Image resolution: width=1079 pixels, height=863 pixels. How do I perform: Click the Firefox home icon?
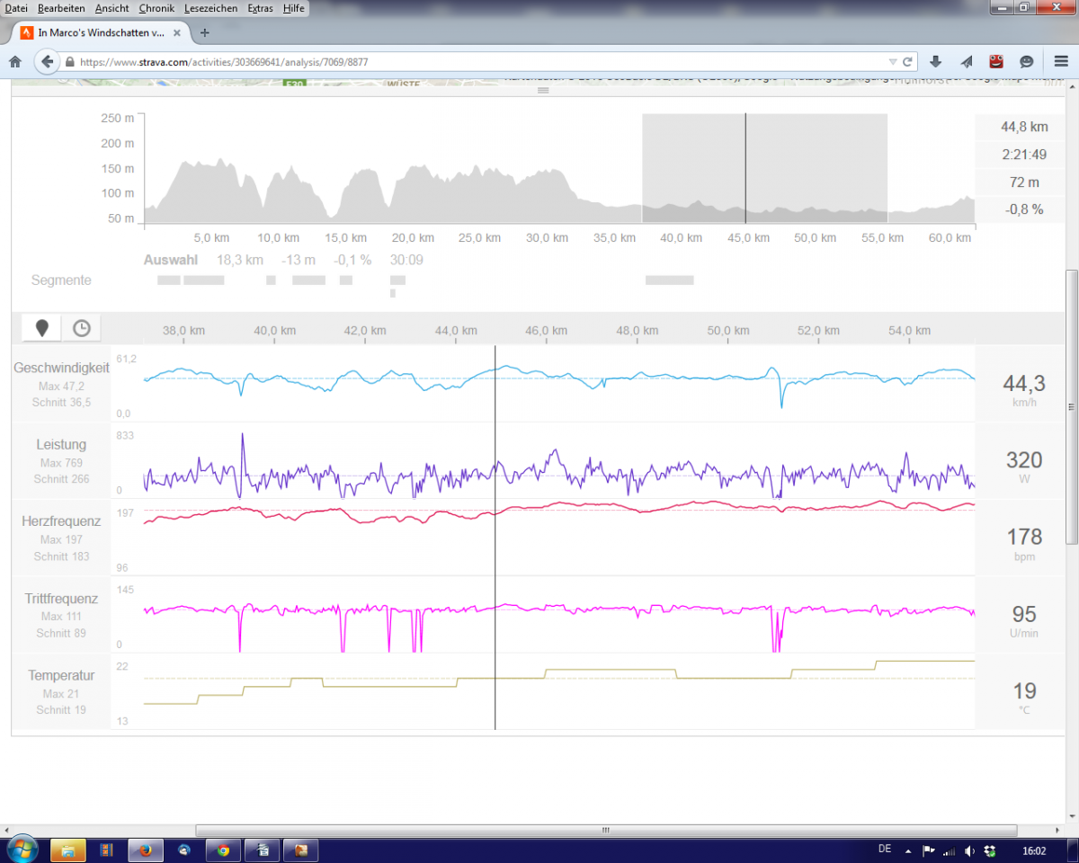click(x=14, y=62)
